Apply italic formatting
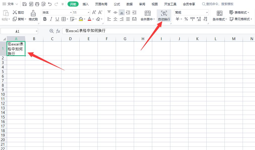Screen dimensions: 255x150 [x=51, y=19]
